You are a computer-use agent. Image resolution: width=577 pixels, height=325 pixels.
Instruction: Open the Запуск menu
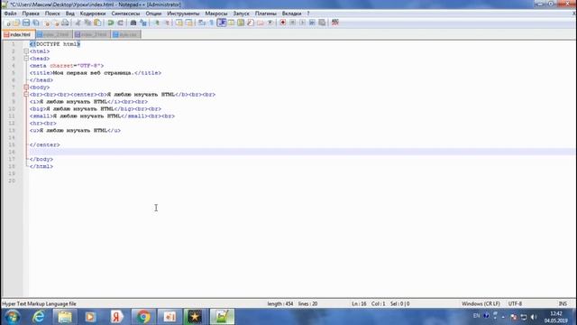click(x=241, y=14)
